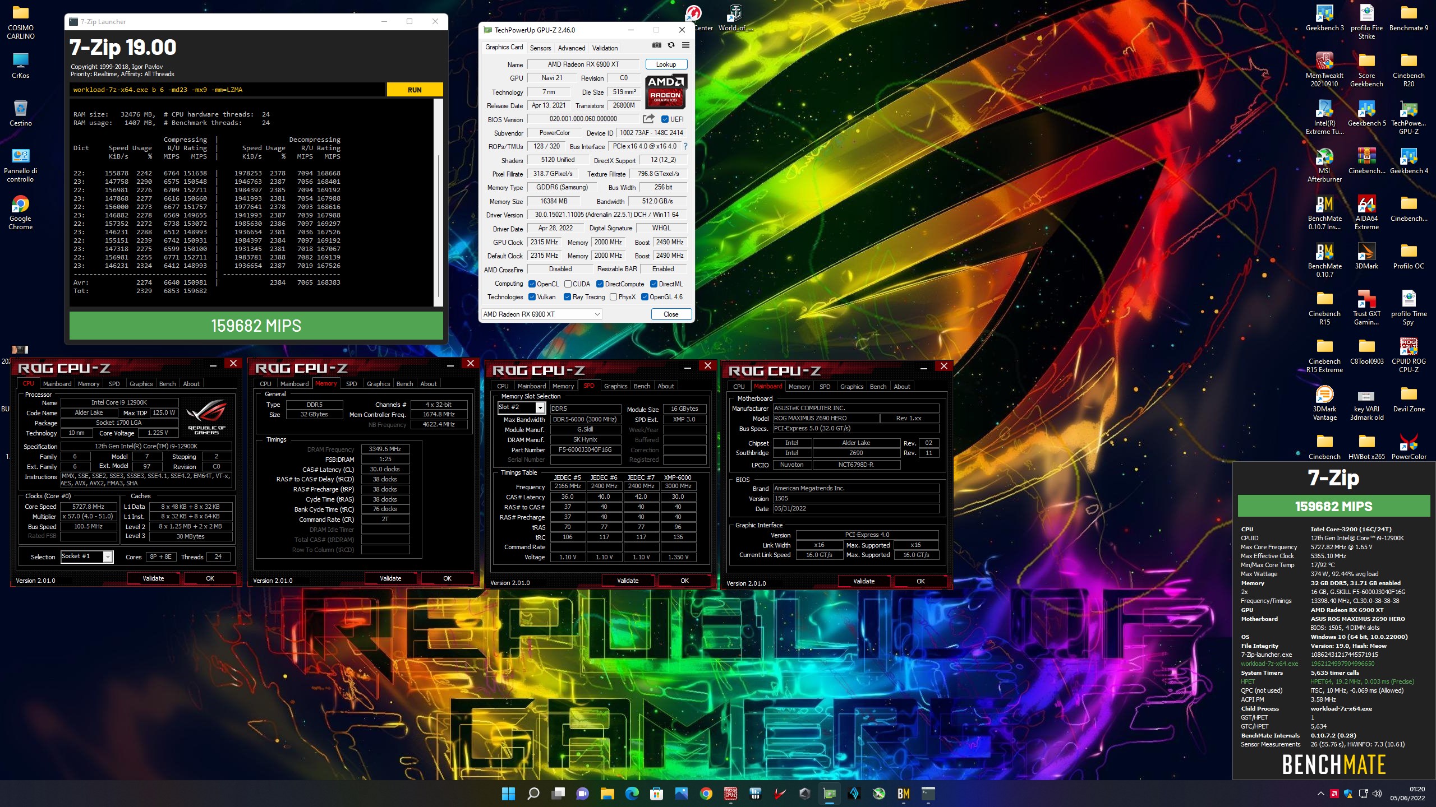Screen dimensions: 1436x807
Task: Open HWBot x265 desktop folder
Action: tap(1366, 447)
